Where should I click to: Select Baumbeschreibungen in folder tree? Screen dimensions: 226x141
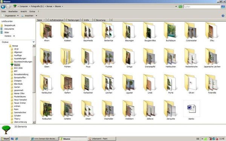pyautogui.click(x=23, y=62)
